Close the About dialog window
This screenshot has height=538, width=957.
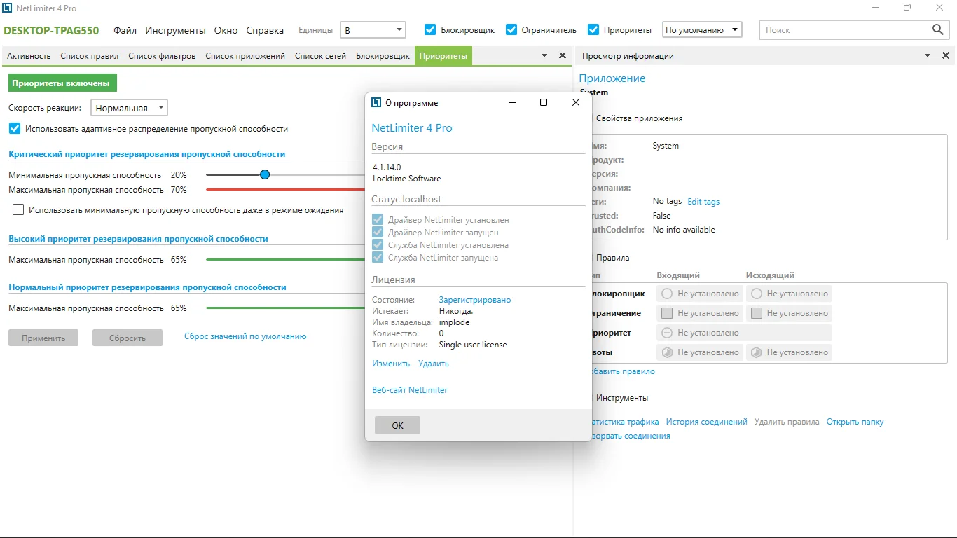(x=576, y=102)
